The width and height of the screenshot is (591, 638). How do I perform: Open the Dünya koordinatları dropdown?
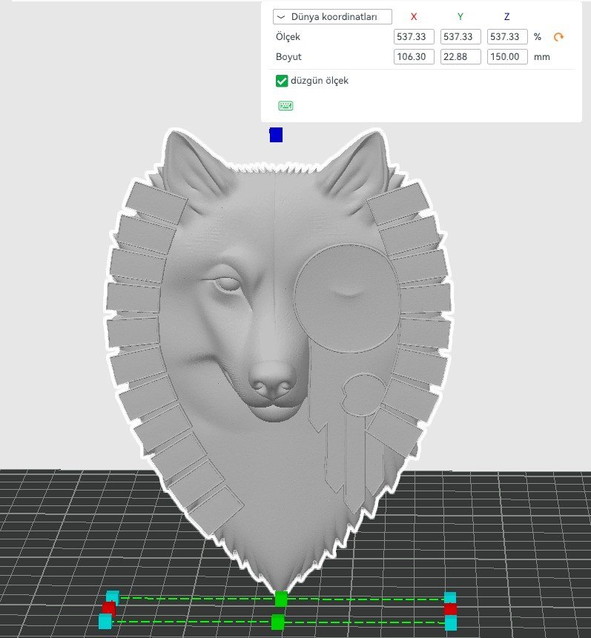click(x=332, y=17)
